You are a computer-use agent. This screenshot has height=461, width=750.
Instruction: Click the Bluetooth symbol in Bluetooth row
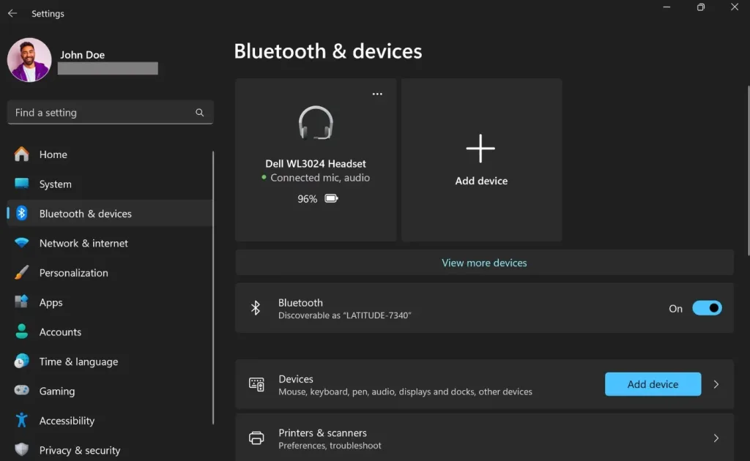click(x=256, y=308)
